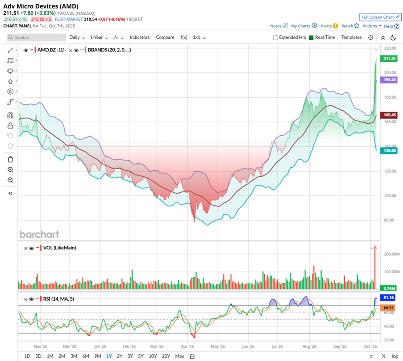
Task: Click the AMD.BZ red color marker
Action: click(x=35, y=50)
